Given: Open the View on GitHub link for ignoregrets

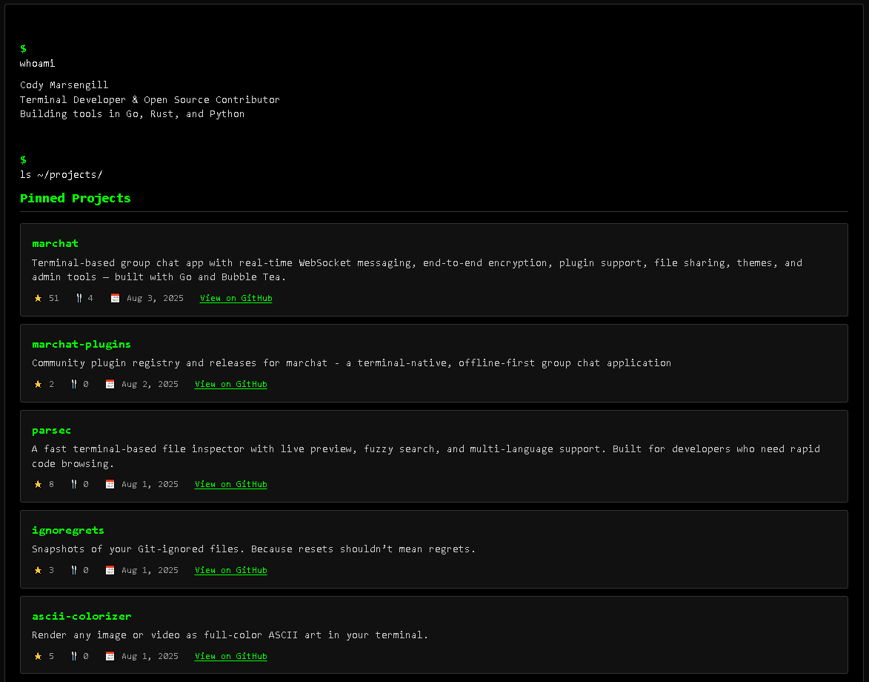Looking at the screenshot, I should (x=230, y=570).
